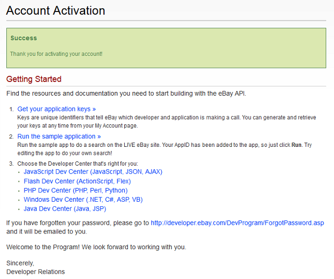
Task: Visit PHP Dev Center (PHP, Perl, Python)
Action: click(x=76, y=191)
